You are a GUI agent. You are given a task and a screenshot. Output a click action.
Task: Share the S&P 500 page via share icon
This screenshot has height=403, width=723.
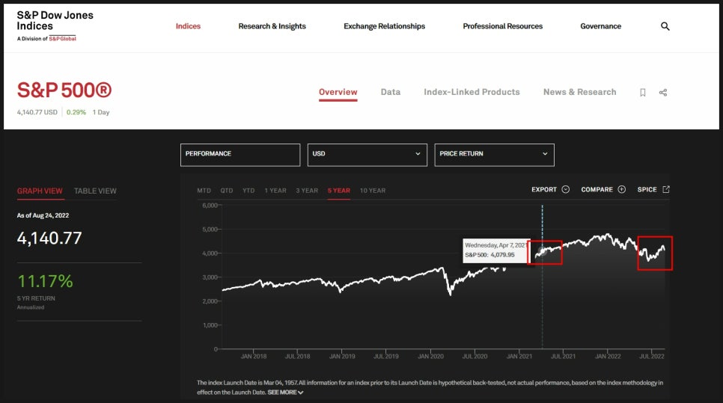663,93
